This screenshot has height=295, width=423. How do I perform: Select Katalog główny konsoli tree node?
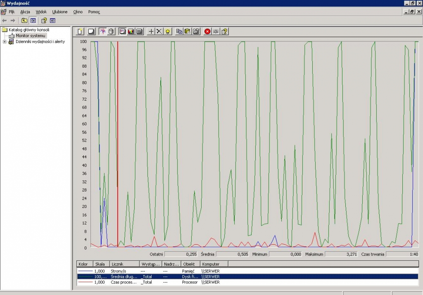pyautogui.click(x=29, y=30)
